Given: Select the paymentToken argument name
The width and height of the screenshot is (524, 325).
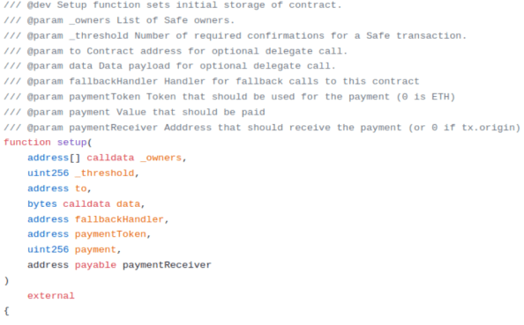Looking at the screenshot, I should 110,234.
